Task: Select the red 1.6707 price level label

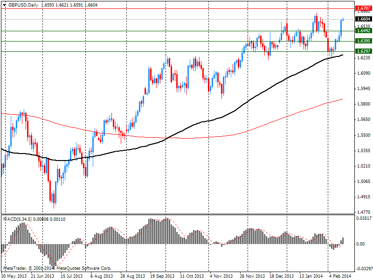Action: (363, 8)
